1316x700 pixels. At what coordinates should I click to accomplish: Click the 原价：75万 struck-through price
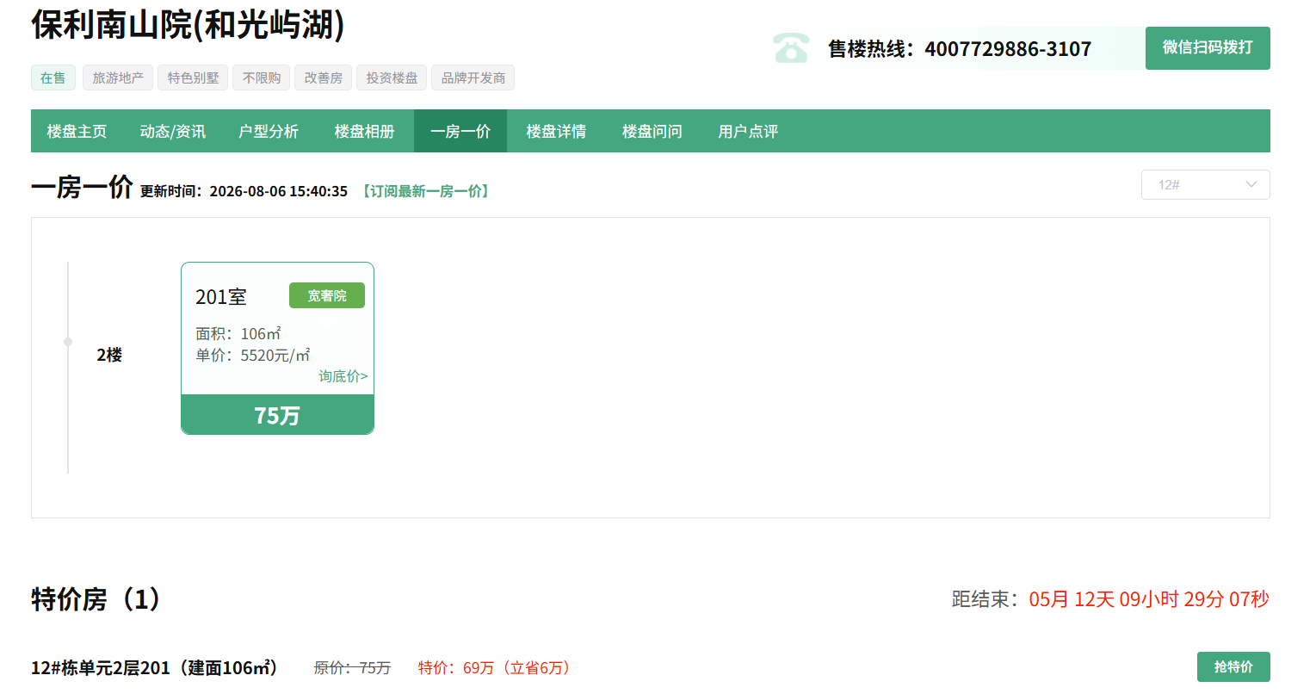coord(352,668)
